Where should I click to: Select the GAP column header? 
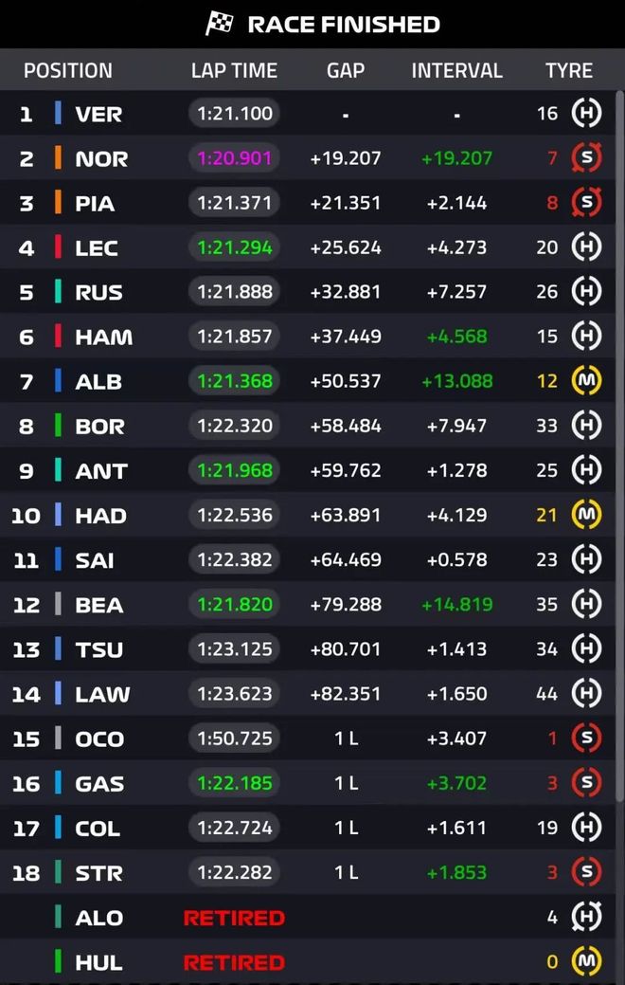point(346,70)
